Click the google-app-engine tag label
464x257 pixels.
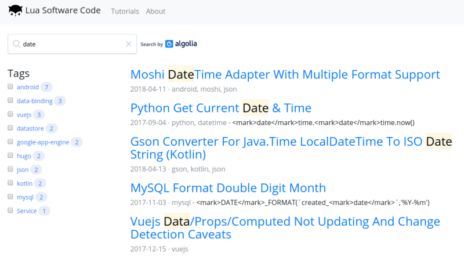pos(43,142)
